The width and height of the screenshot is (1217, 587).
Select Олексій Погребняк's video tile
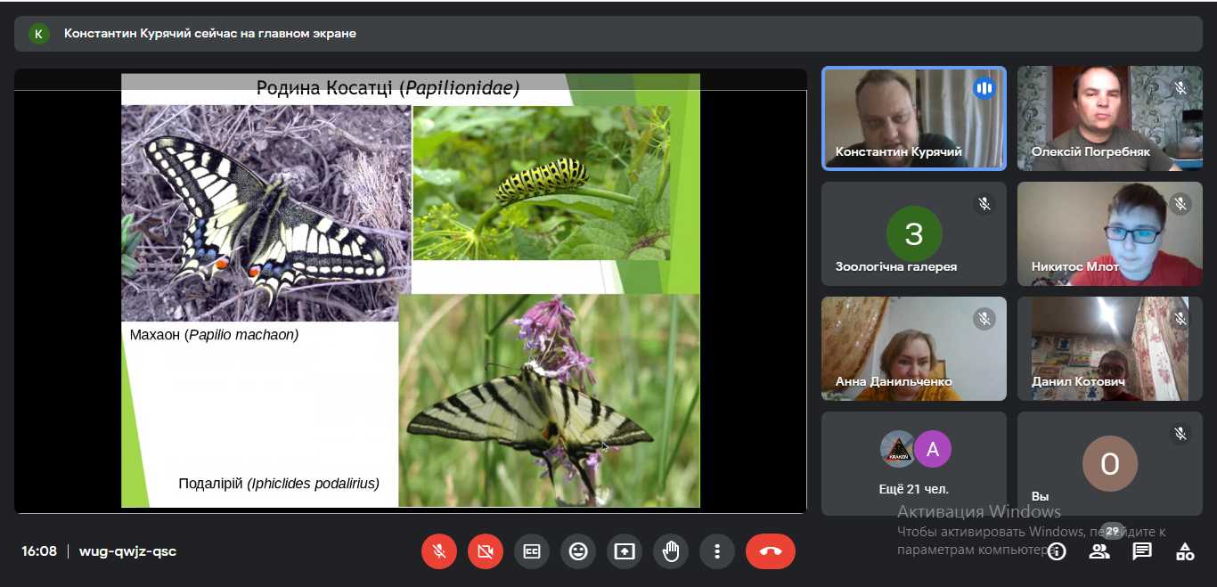(x=1110, y=118)
